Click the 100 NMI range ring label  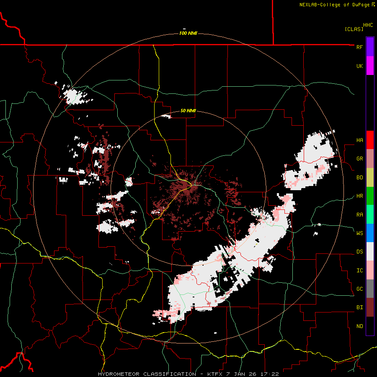[x=188, y=33]
